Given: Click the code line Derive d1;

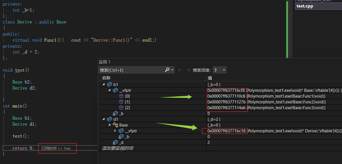Looking at the screenshot, I should click(24, 124).
